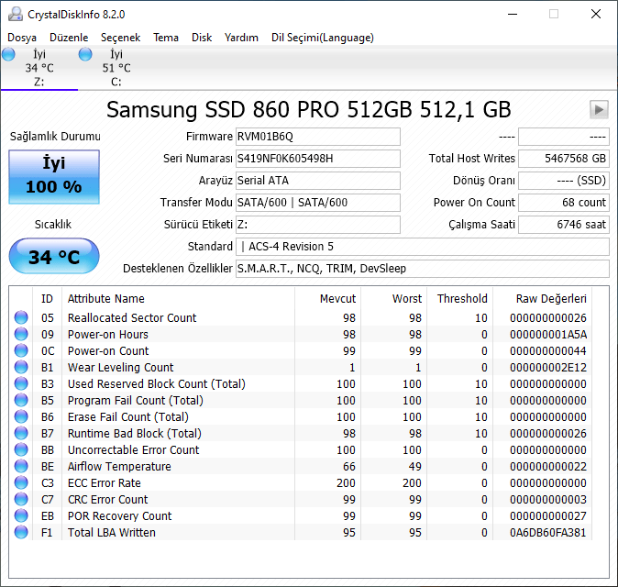
Task: Click the C: drive status orb
Action: [x=86, y=55]
